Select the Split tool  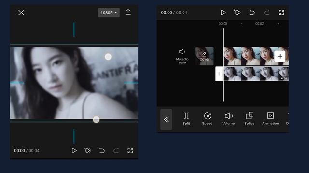coord(186,119)
